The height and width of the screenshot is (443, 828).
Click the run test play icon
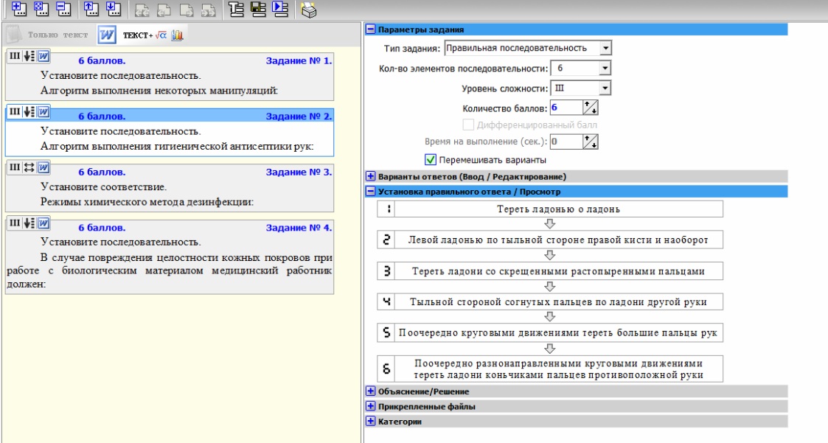click(280, 9)
